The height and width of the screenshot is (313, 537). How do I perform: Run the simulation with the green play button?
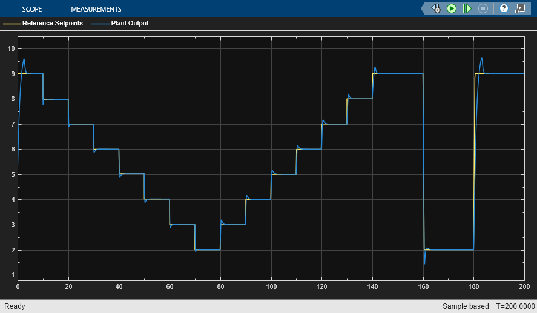click(452, 8)
